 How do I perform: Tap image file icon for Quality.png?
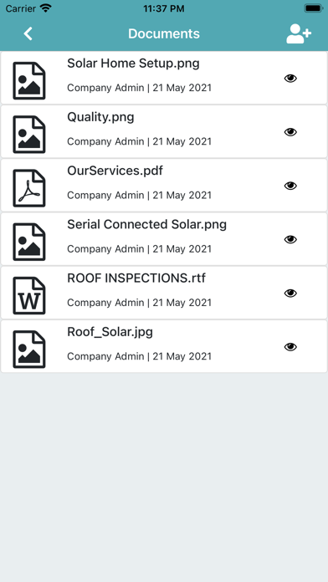click(29, 135)
